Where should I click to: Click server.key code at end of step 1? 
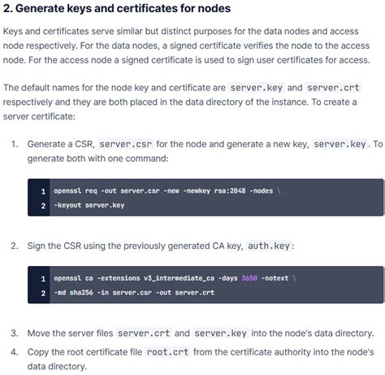coord(340,144)
